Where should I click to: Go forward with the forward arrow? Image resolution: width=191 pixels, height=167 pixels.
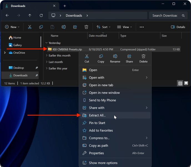(x=19, y=15)
